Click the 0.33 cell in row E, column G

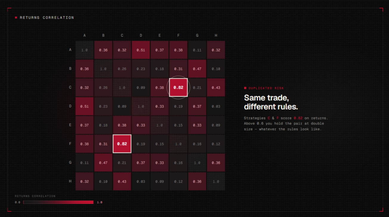tap(197, 125)
